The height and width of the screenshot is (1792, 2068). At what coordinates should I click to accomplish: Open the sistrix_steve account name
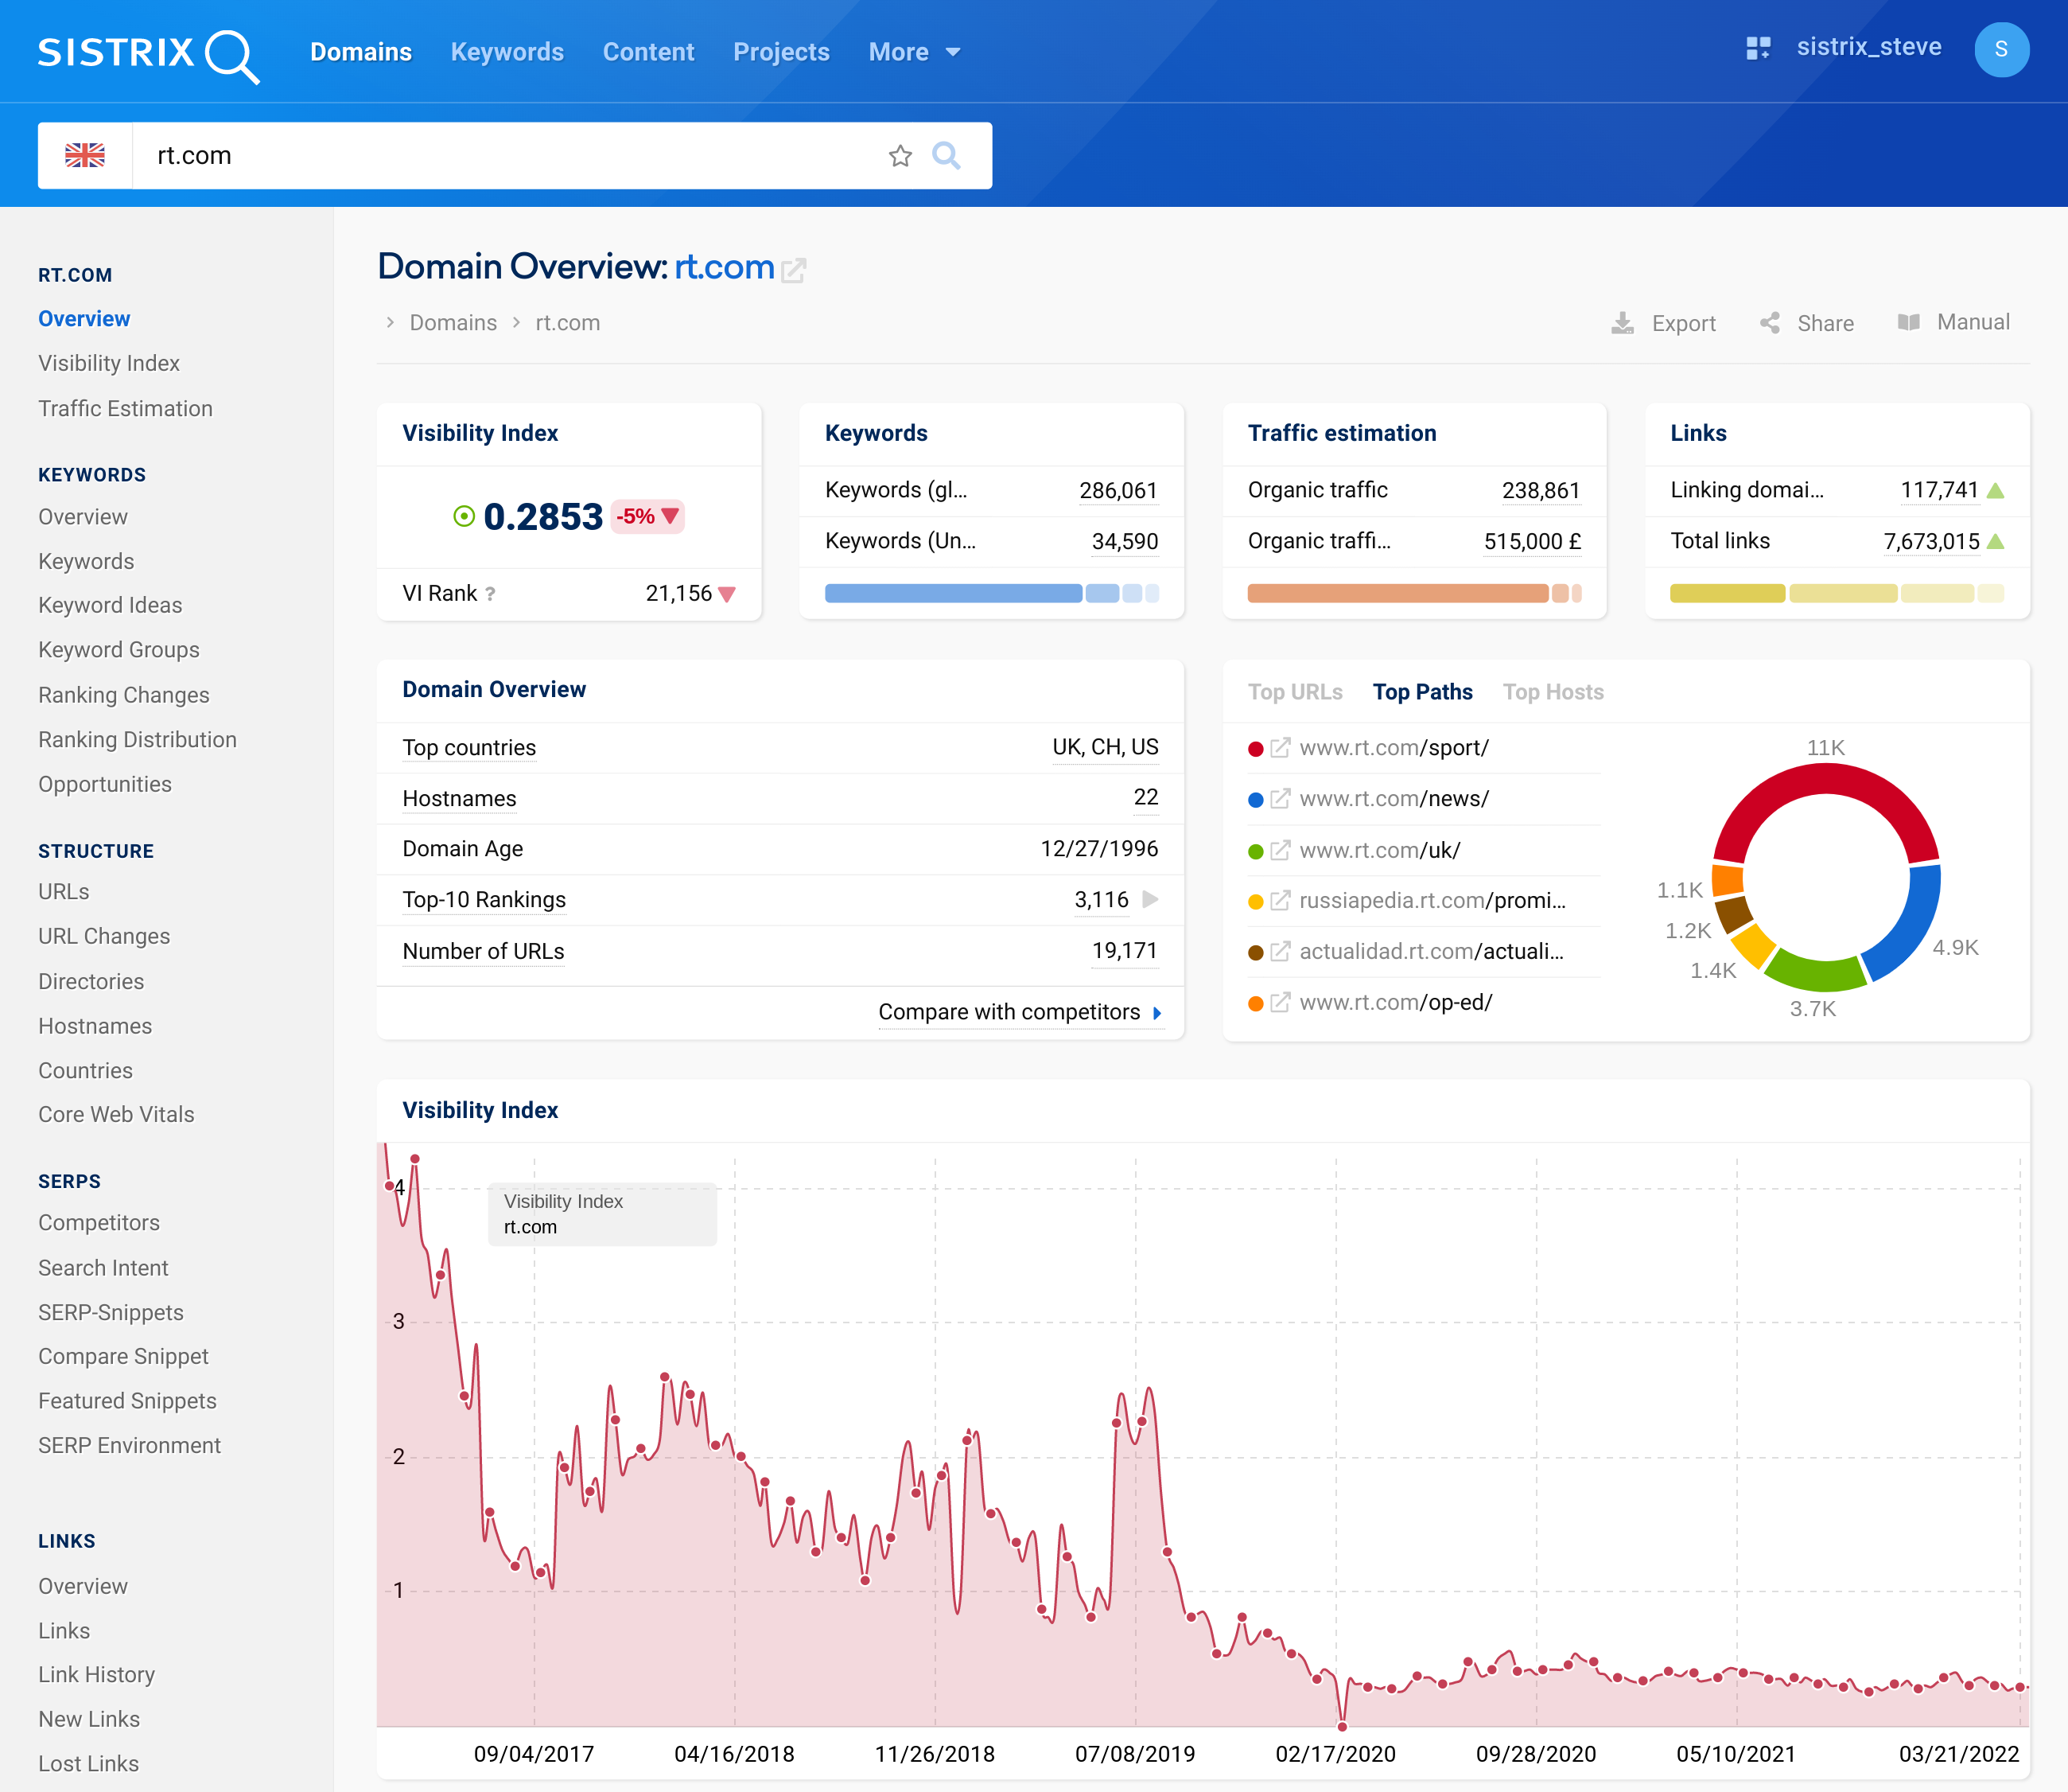tap(1868, 47)
